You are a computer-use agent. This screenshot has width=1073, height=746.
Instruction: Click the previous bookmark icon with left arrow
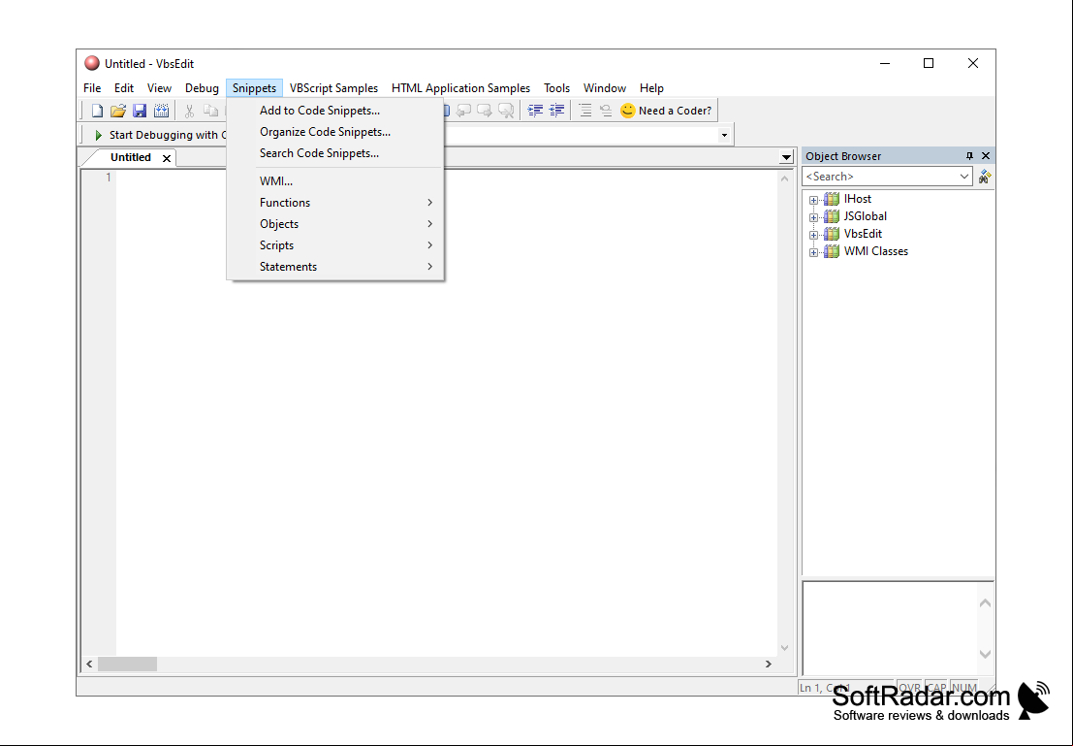coord(464,111)
